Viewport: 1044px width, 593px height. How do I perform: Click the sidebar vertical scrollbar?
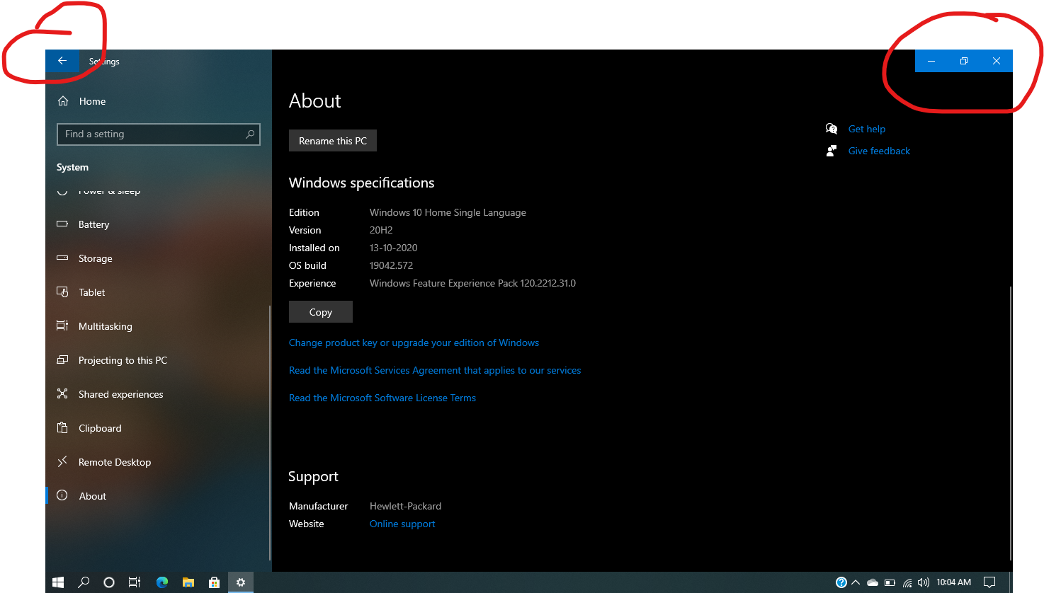pos(270,432)
